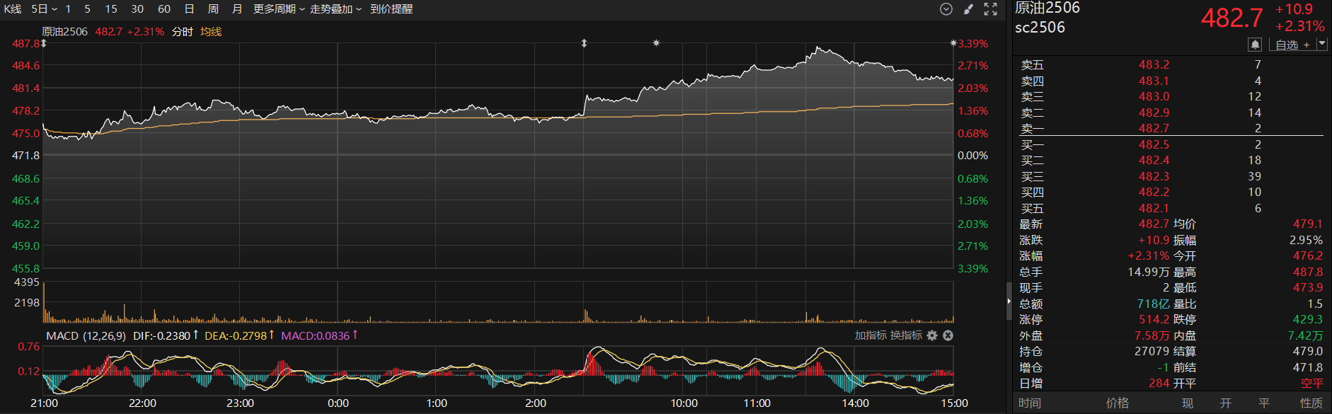Click the 今开 476.2 value
The width and height of the screenshot is (1332, 414).
1307,255
